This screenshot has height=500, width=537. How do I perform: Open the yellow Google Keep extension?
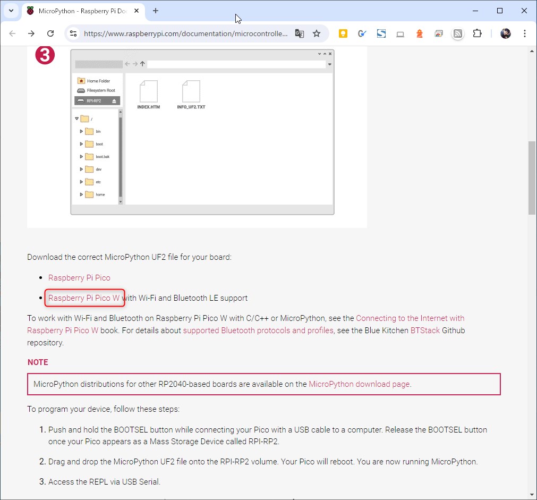click(x=343, y=33)
